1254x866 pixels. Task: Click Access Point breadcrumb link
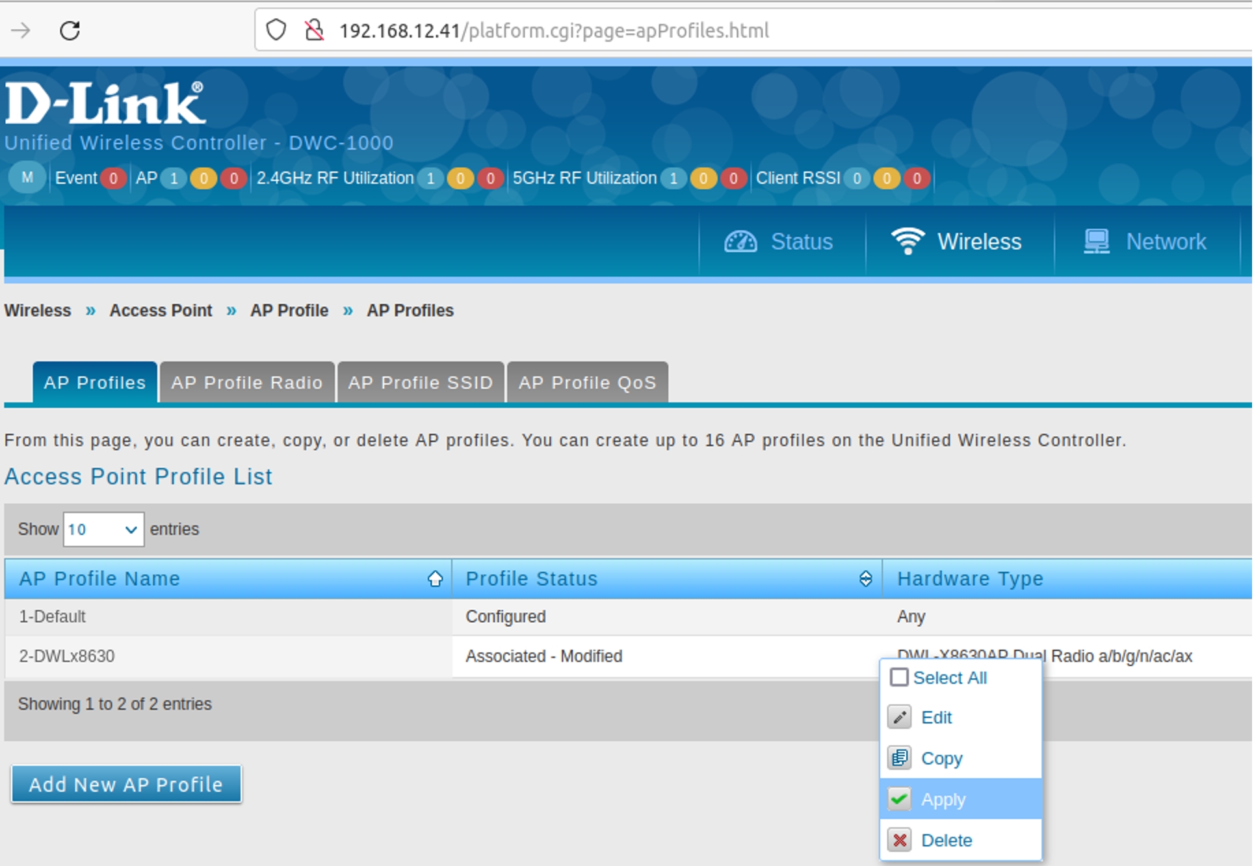(x=161, y=311)
